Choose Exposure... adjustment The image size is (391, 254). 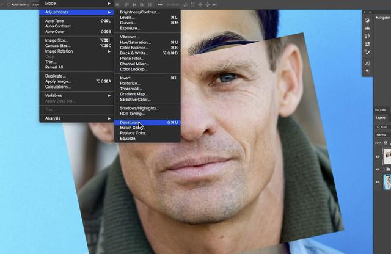click(x=147, y=29)
